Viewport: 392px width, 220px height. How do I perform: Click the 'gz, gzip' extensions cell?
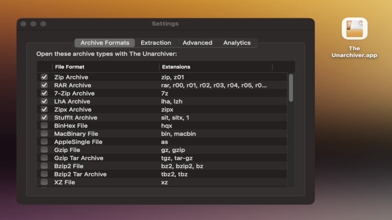coord(173,150)
